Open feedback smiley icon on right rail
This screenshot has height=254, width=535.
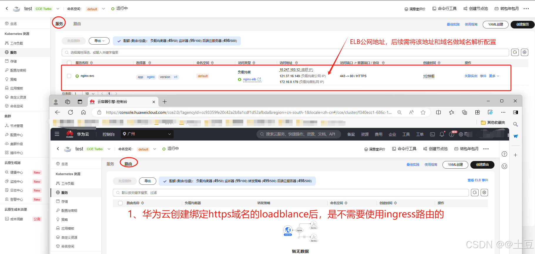pos(504,166)
